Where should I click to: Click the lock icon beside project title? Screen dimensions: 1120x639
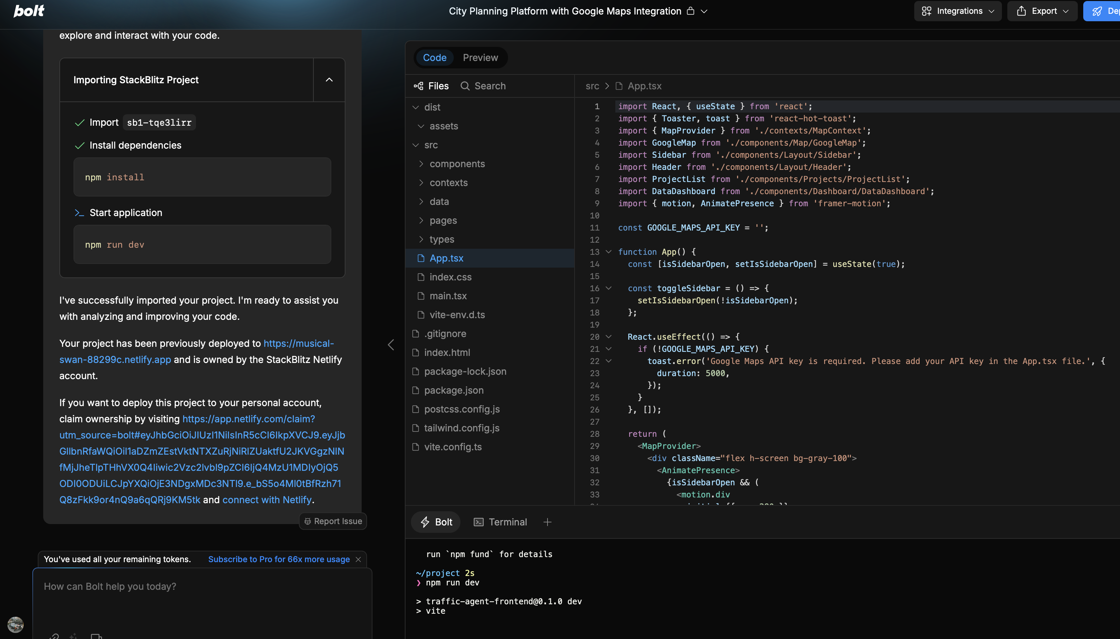click(691, 11)
